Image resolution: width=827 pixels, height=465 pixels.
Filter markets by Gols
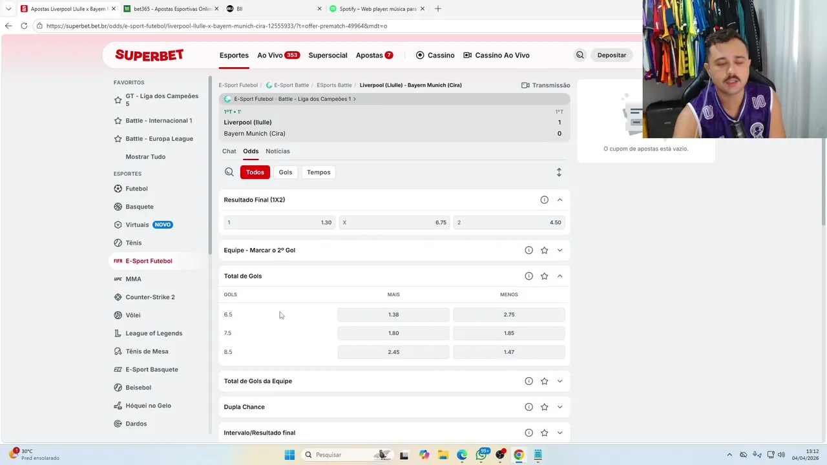(286, 172)
